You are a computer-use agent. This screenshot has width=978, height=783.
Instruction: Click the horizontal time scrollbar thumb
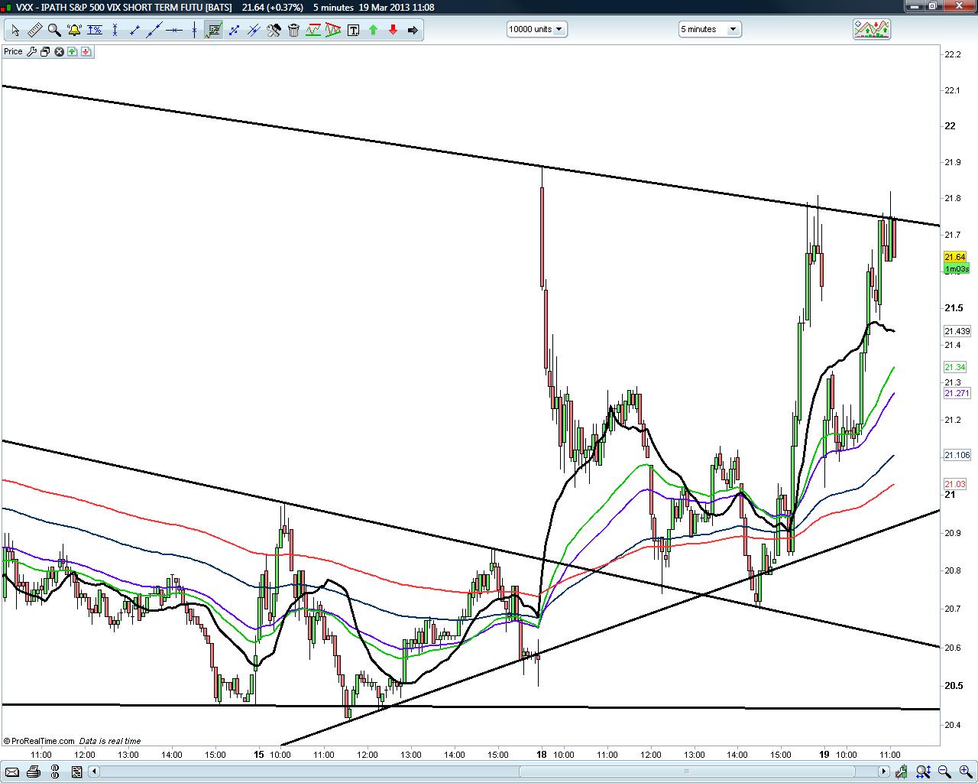click(x=686, y=772)
